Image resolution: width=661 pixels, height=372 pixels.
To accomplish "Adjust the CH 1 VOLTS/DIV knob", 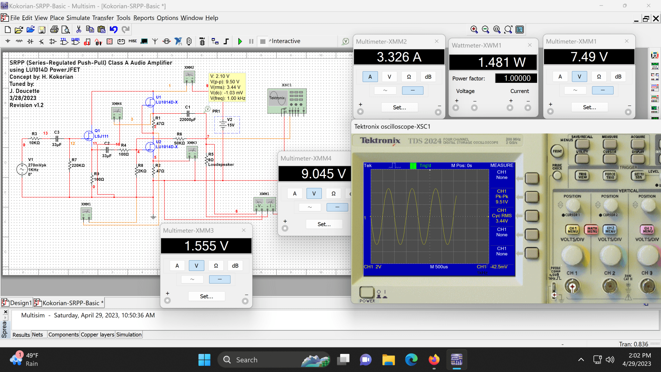I will point(572,255).
